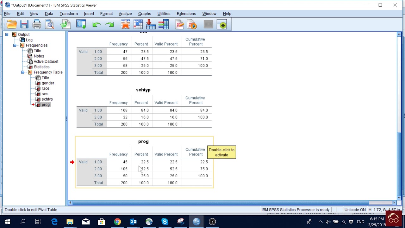Viewport: 405px width, 228px height.
Task: Open the Analyze menu
Action: tap(125, 14)
